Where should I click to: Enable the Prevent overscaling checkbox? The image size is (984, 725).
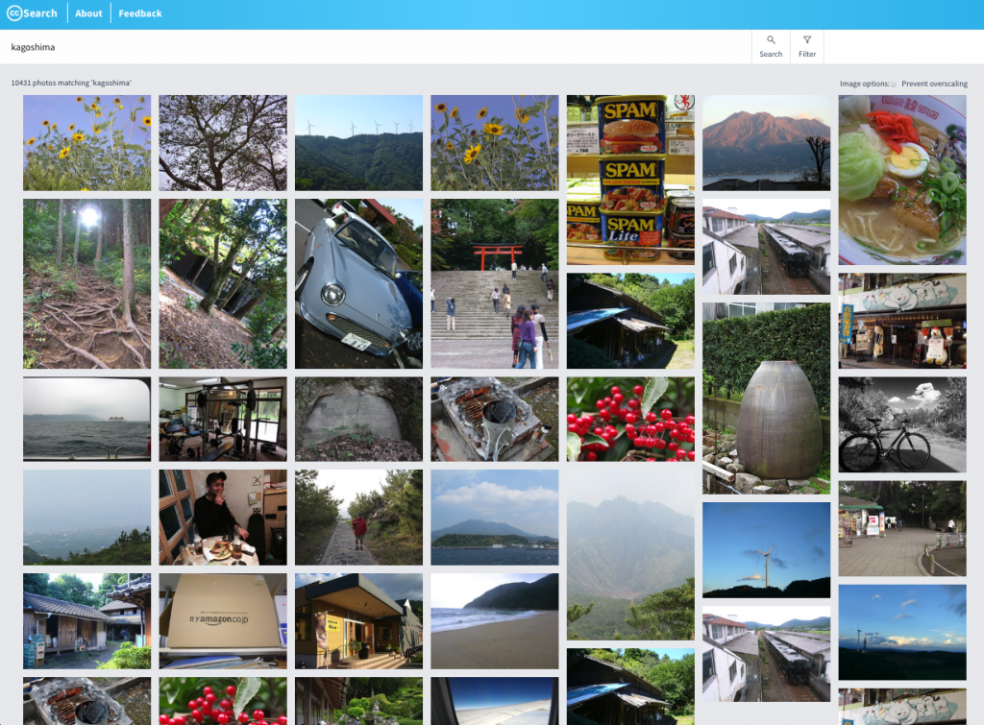tap(894, 85)
